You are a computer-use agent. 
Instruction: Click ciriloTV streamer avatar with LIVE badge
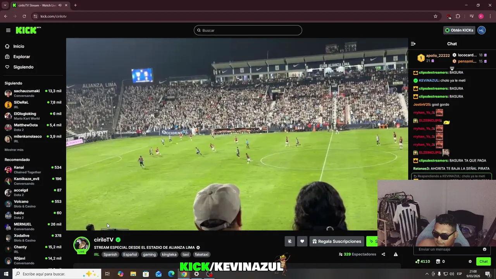click(81, 245)
